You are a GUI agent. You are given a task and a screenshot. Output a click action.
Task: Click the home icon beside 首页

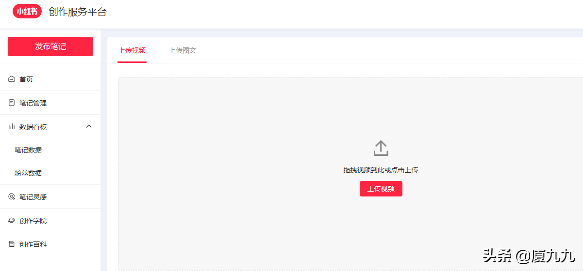pyautogui.click(x=12, y=79)
